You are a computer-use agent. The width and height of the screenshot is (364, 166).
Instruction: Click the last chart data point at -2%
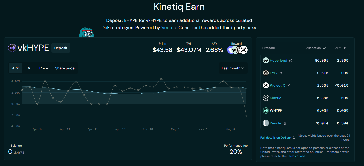[x=246, y=116]
